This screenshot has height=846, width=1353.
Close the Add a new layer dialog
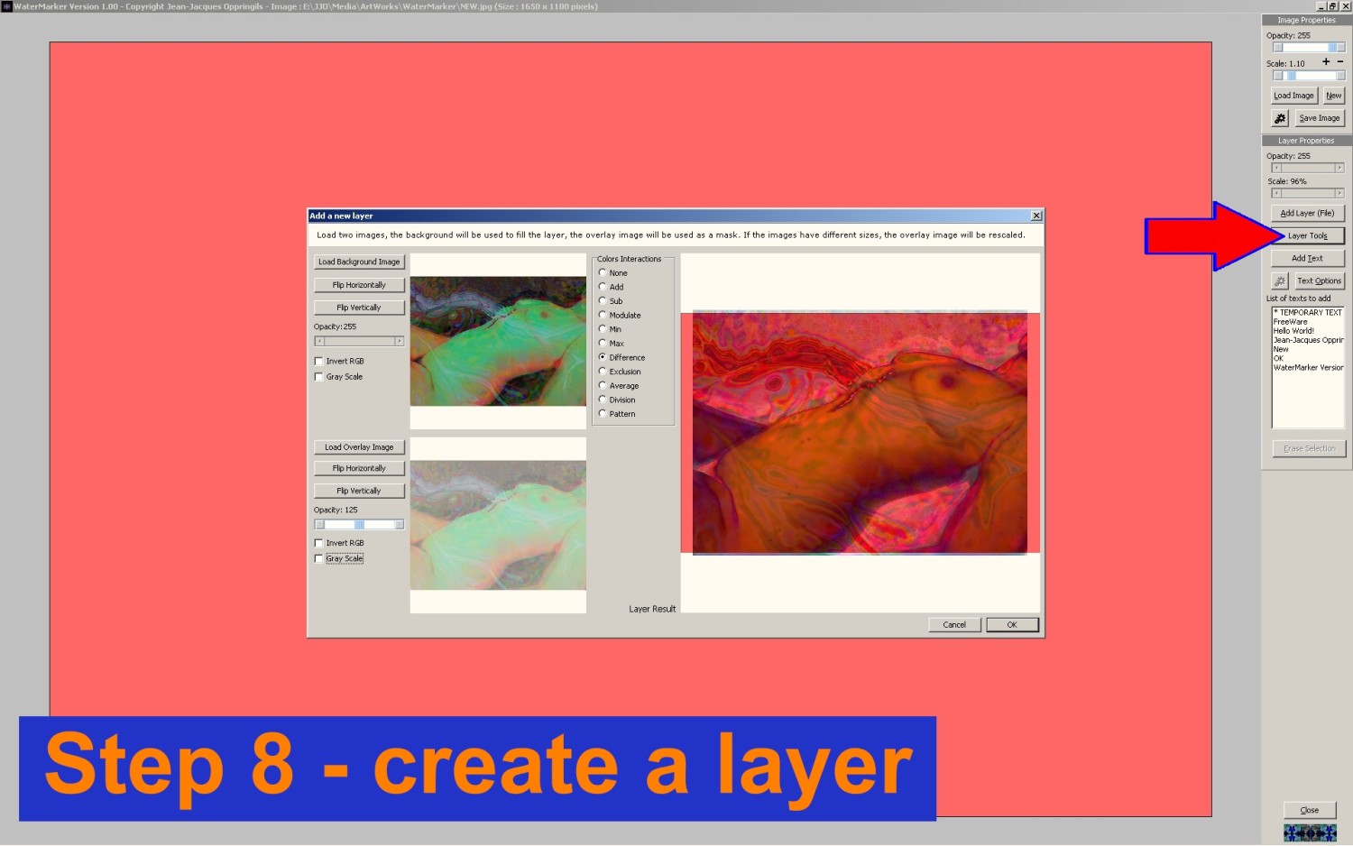click(x=1036, y=216)
